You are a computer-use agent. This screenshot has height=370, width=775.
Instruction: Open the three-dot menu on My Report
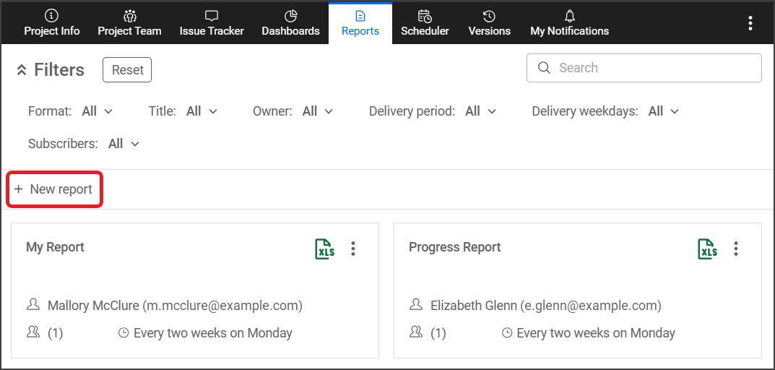tap(353, 249)
